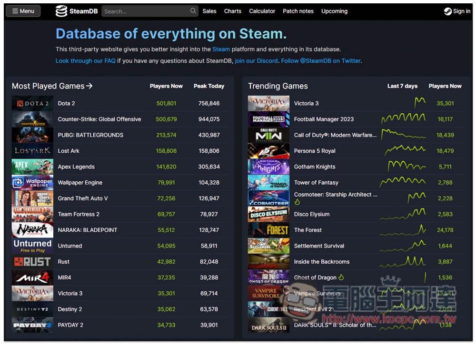Click the NARAKA logo thumbnail
Image resolution: width=476 pixels, height=345 pixels.
(32, 230)
